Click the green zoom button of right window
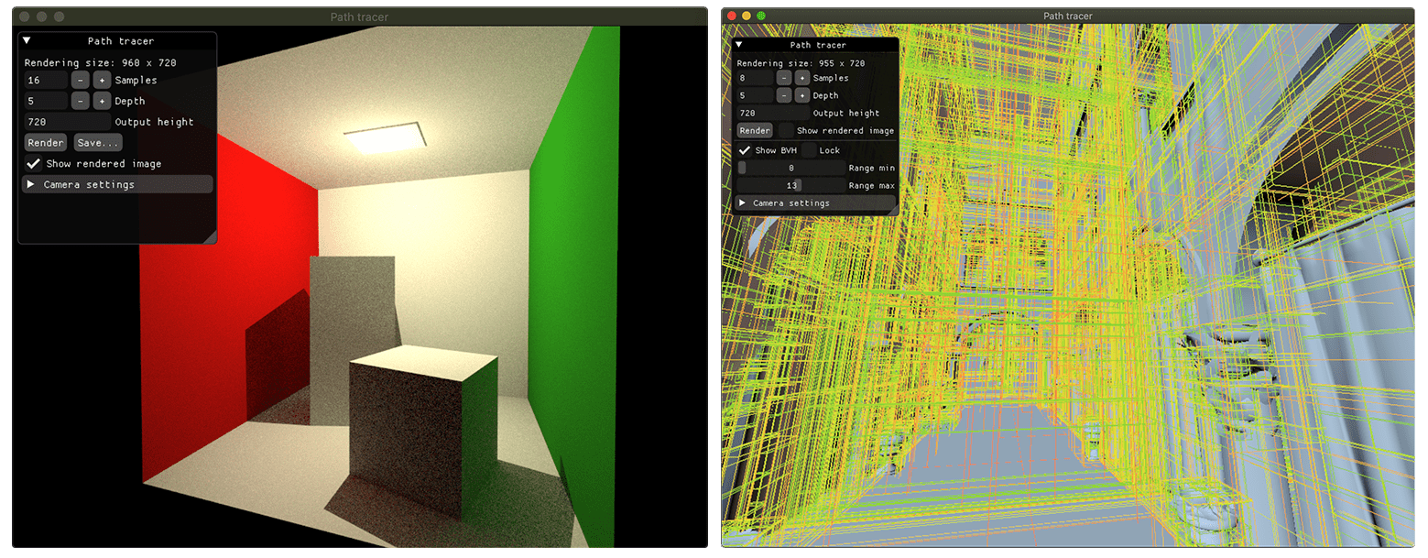Image resolution: width=1428 pixels, height=558 pixels. (761, 16)
